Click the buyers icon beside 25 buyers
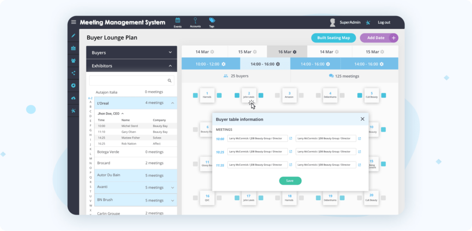The width and height of the screenshot is (472, 231). pyautogui.click(x=226, y=76)
